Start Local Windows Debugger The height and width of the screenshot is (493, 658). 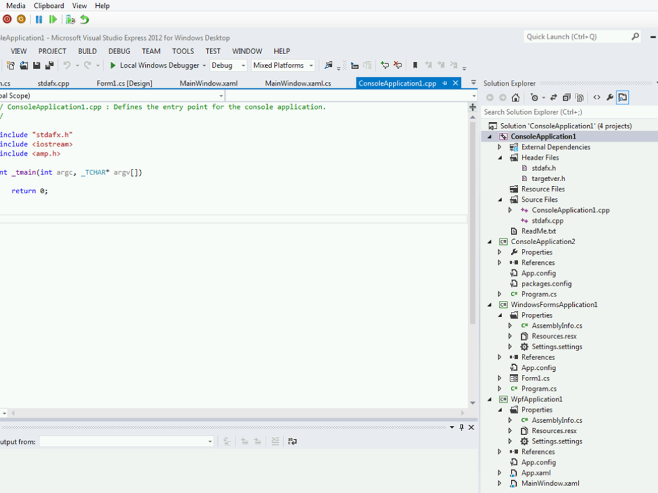[154, 66]
